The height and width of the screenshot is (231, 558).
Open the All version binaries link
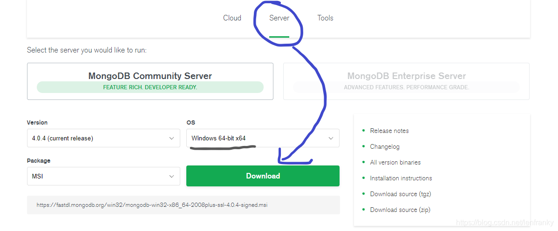[x=395, y=162]
